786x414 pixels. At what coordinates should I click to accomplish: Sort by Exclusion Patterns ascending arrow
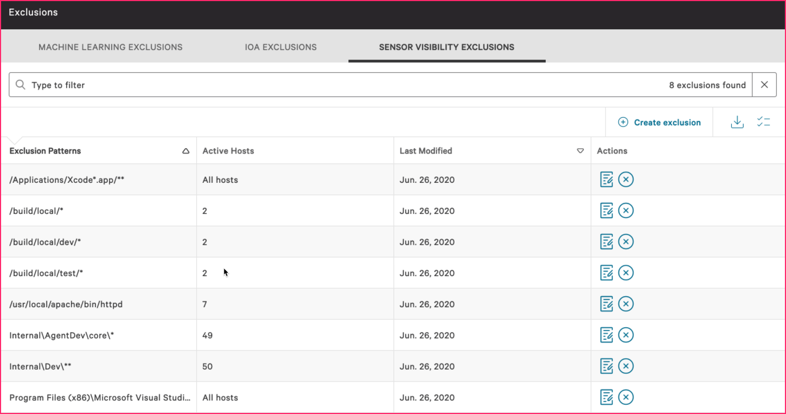click(x=186, y=151)
